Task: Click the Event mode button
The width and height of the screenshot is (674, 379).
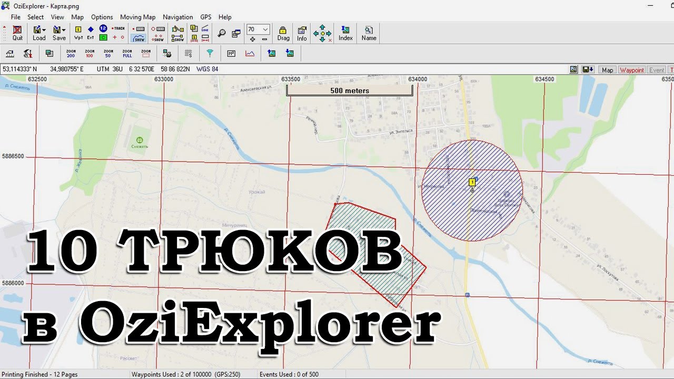Action: (x=657, y=69)
